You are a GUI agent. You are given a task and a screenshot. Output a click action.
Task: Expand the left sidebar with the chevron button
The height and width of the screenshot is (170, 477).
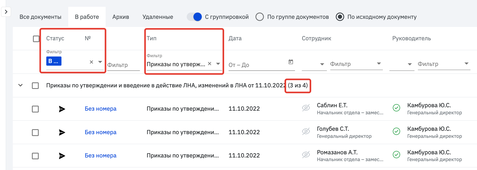[x=6, y=12]
